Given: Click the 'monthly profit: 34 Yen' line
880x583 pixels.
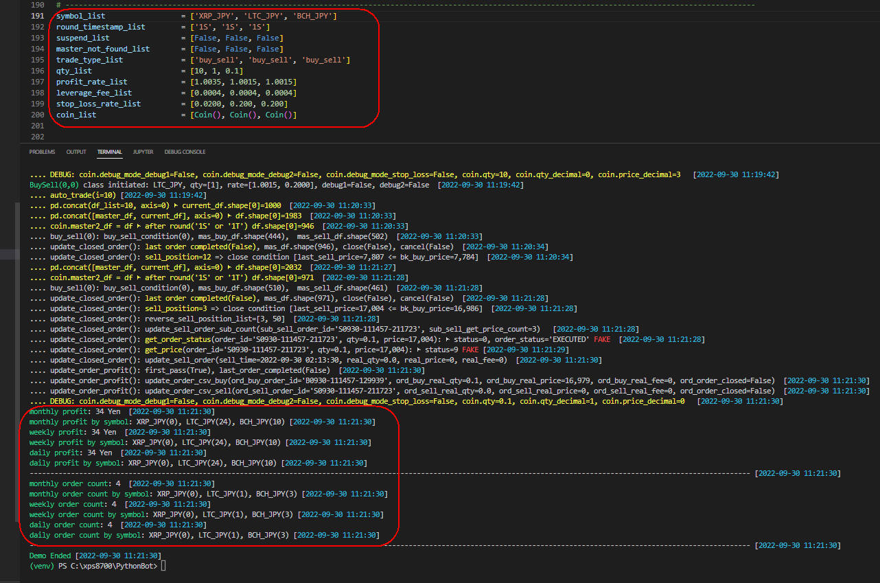Looking at the screenshot, I should point(121,411).
